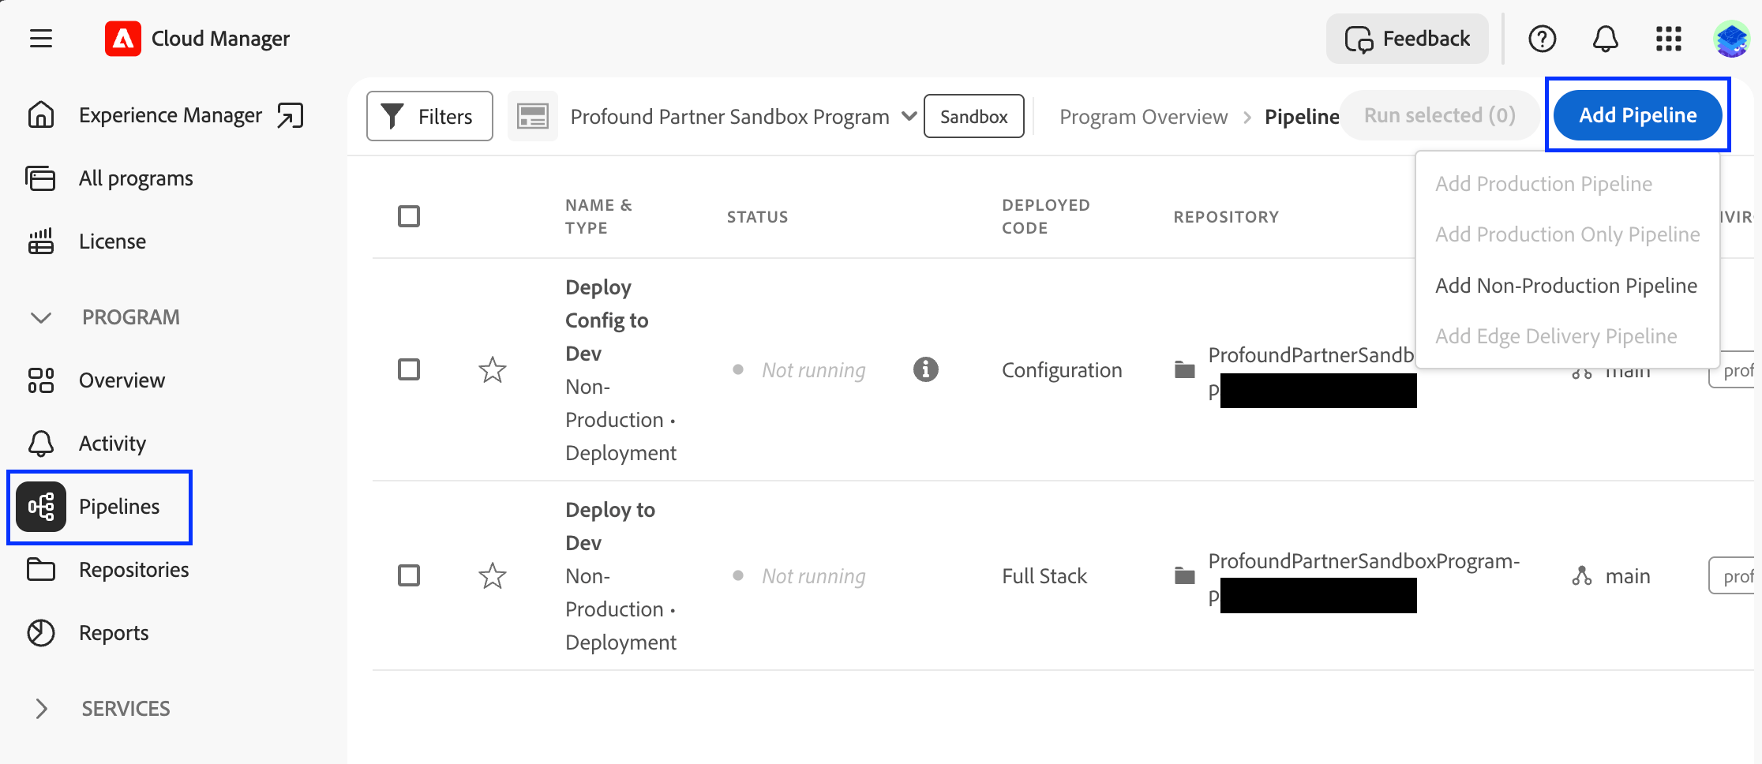Click the DEPLOYED CODE column header
This screenshot has height=764, width=1762.
[x=1045, y=216]
